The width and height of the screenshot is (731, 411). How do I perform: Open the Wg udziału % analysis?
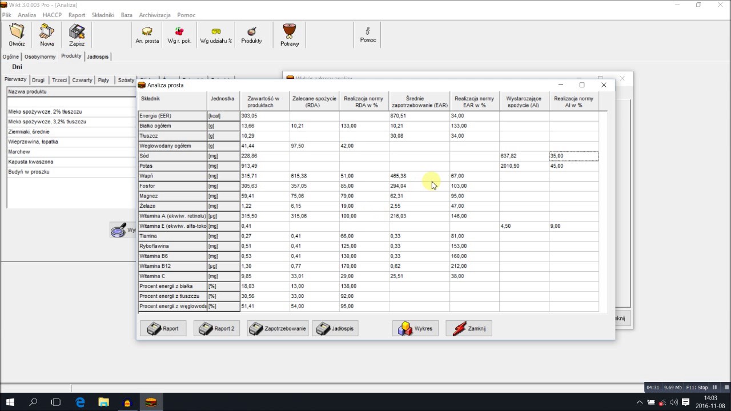click(x=216, y=35)
